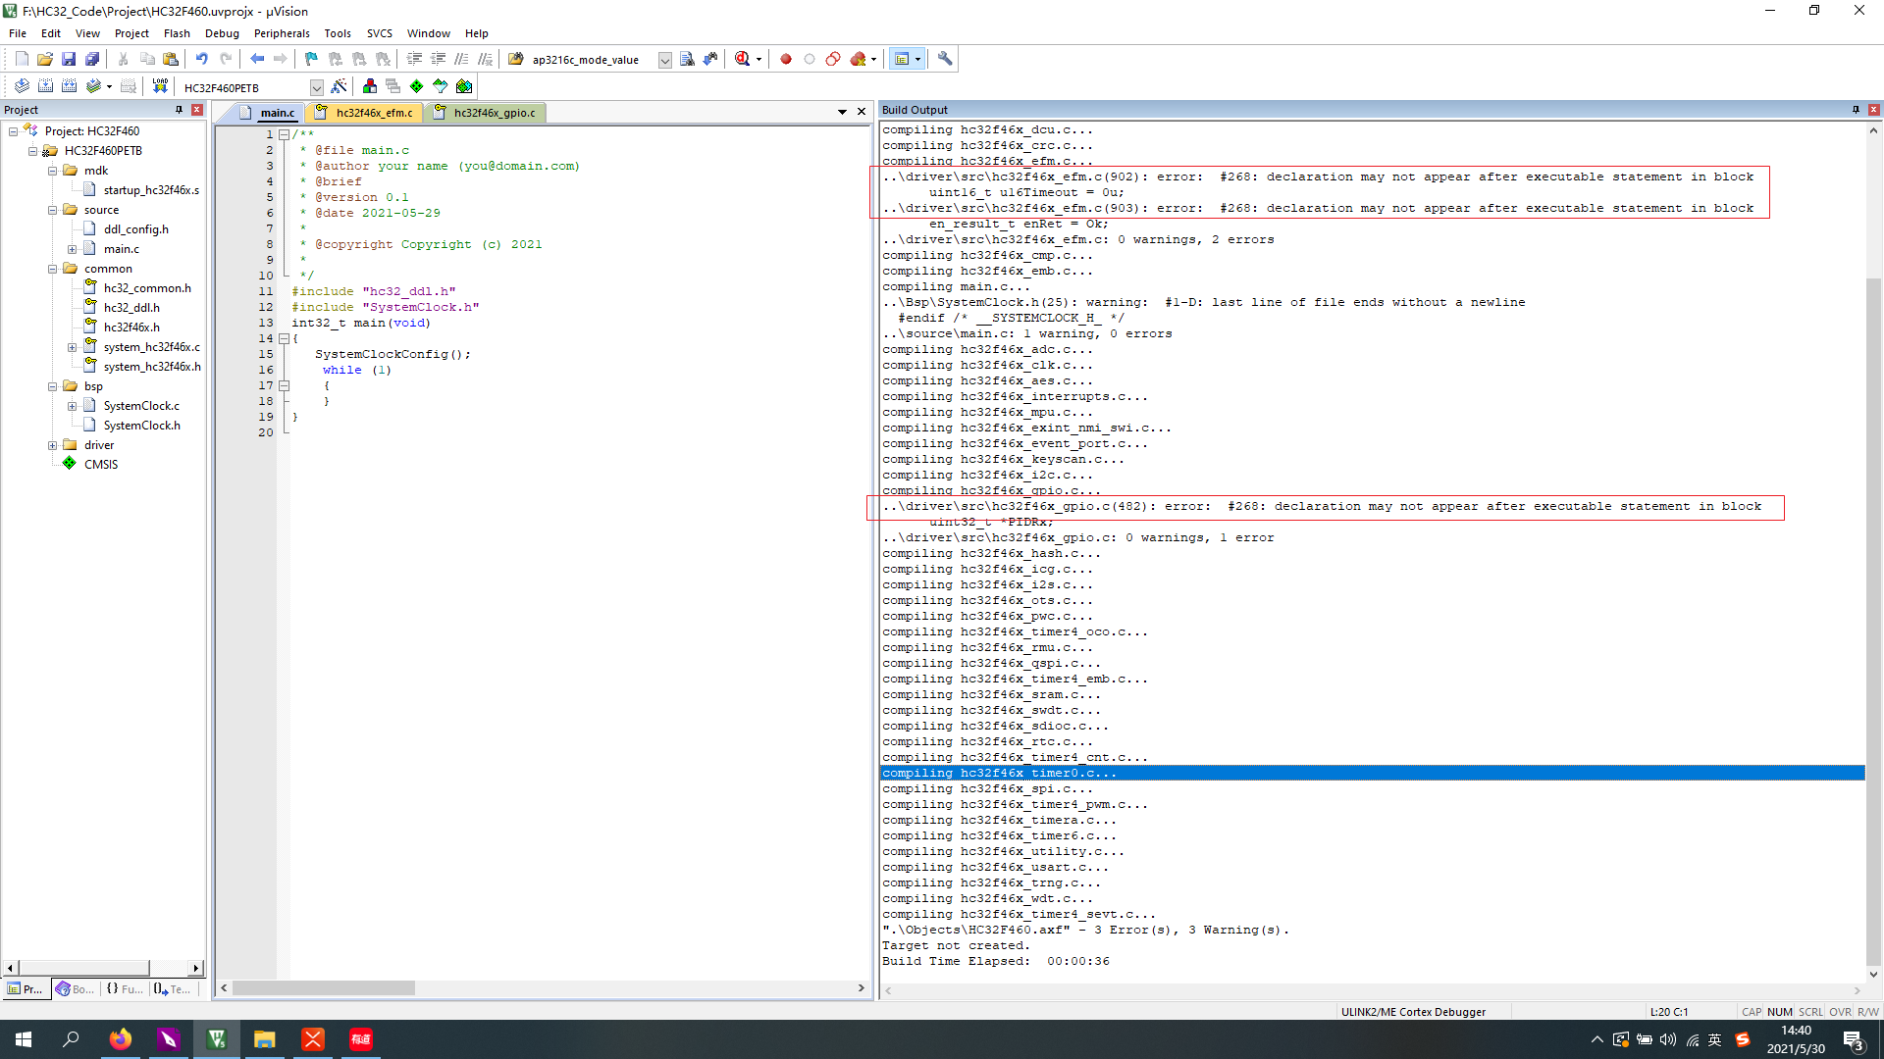Start the debug session icon

[x=743, y=59]
